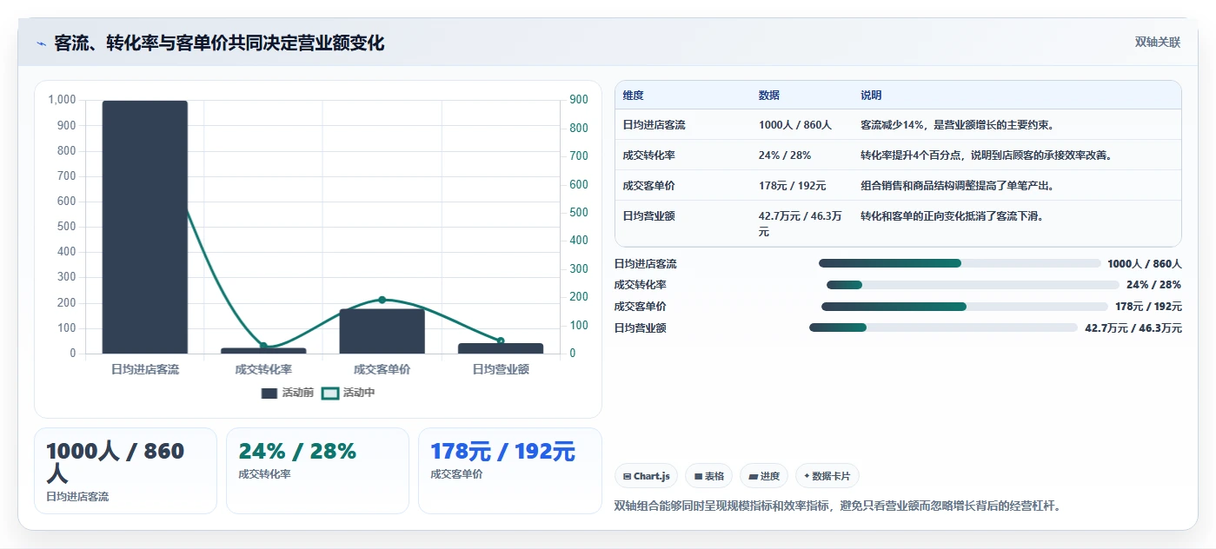This screenshot has width=1216, height=549.
Task: Click the text 客流减少14%，是营业额增长的主要约束。
Action: click(x=957, y=125)
